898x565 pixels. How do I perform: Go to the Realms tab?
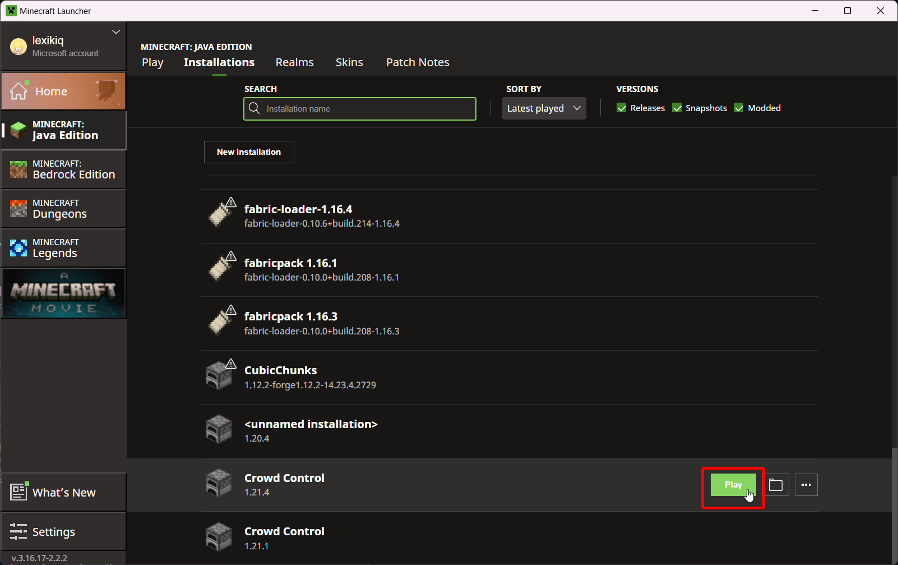tap(294, 62)
